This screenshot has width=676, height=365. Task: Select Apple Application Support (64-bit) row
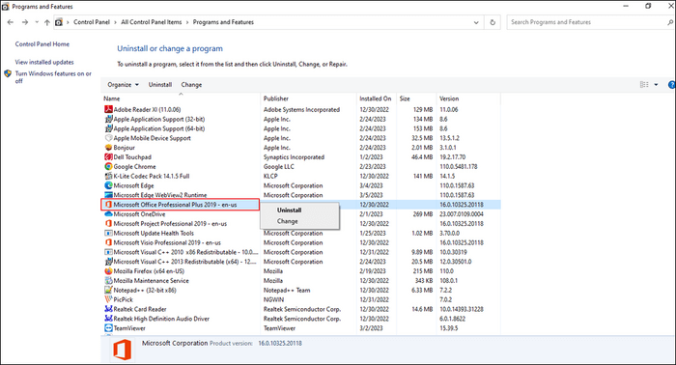301,128
